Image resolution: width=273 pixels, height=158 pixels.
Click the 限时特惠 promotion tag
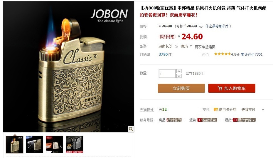coord(167,37)
